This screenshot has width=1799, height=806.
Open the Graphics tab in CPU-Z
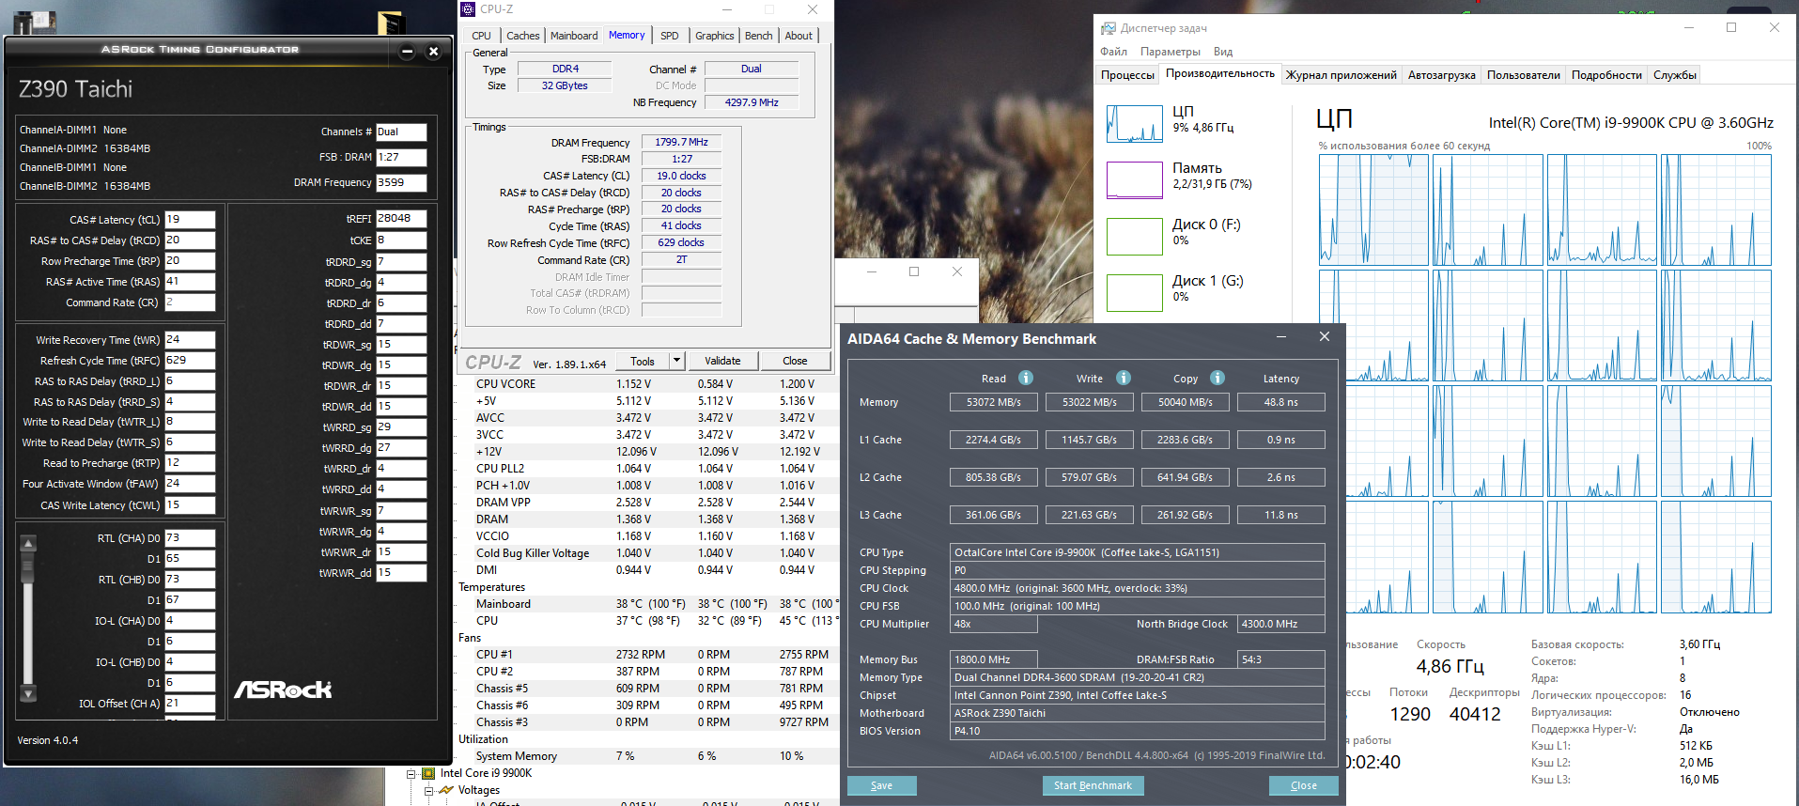(x=715, y=36)
